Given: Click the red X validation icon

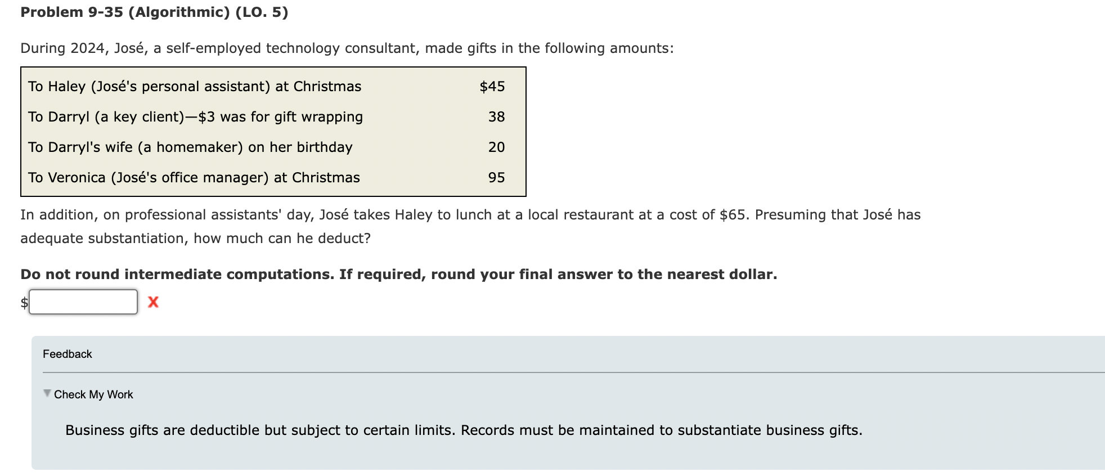Looking at the screenshot, I should coord(152,302).
